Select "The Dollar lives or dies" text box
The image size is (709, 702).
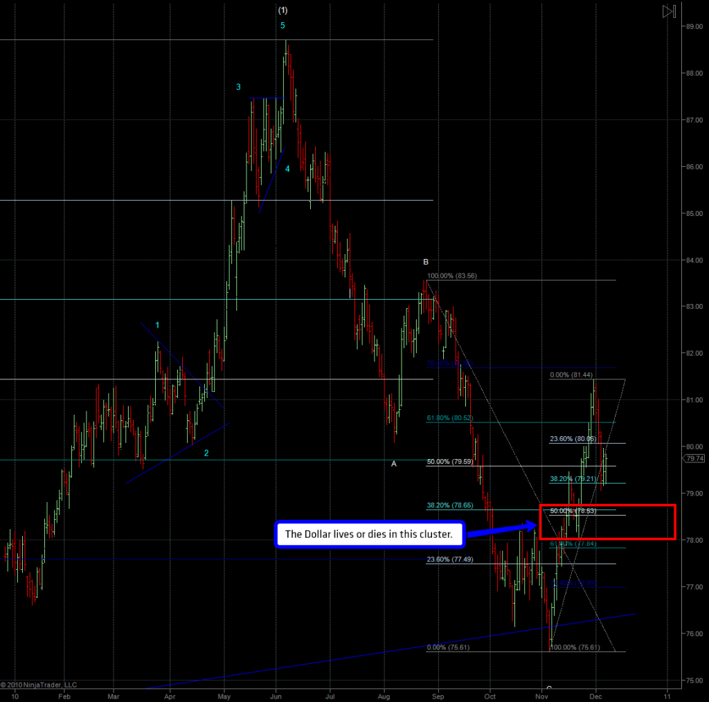(x=368, y=535)
